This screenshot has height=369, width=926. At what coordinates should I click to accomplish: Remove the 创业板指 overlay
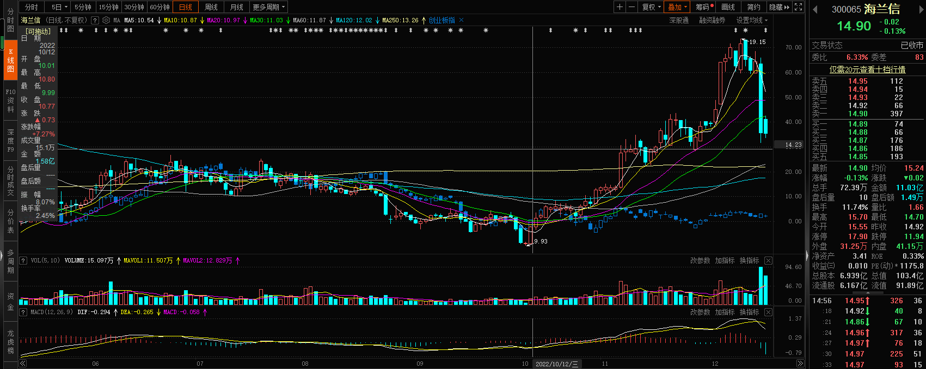pyautogui.click(x=462, y=20)
